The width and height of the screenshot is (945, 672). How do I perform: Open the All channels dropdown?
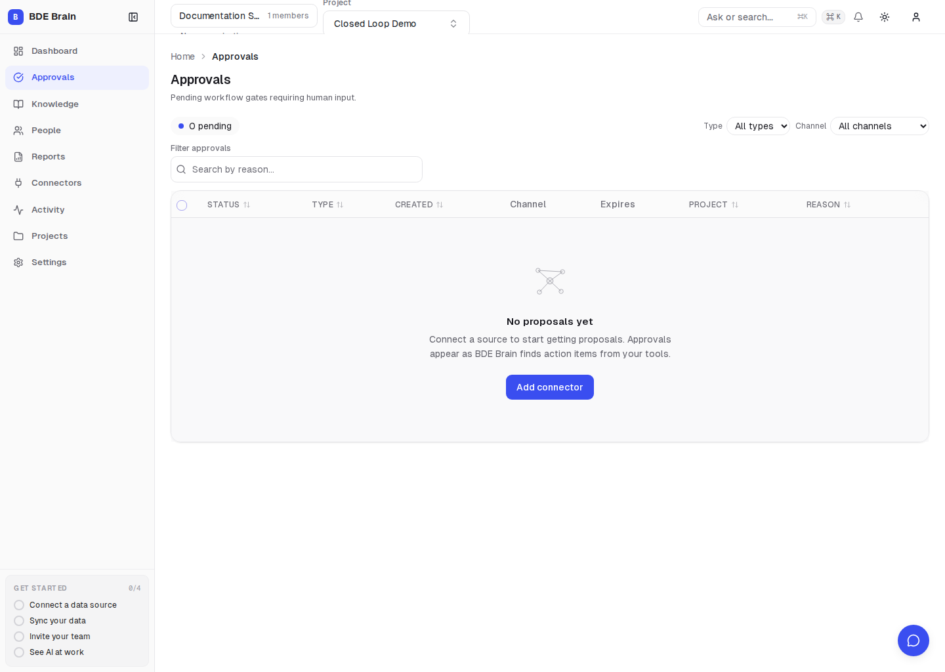pos(879,126)
